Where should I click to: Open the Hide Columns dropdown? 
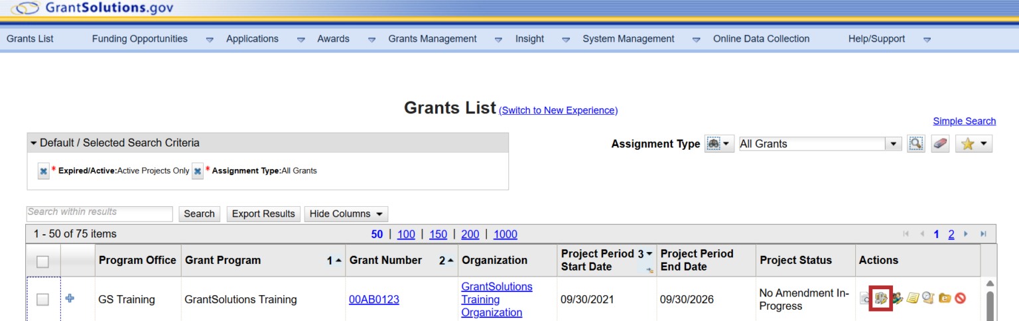pyautogui.click(x=346, y=214)
